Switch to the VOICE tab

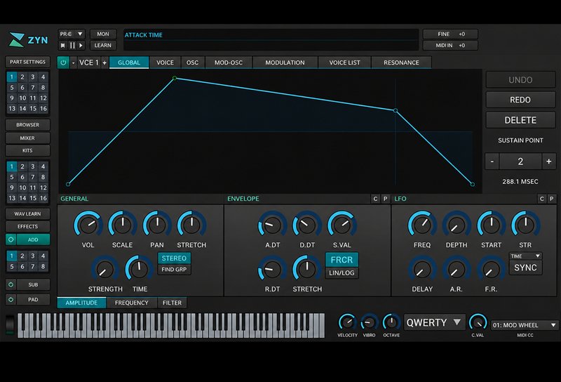click(165, 62)
